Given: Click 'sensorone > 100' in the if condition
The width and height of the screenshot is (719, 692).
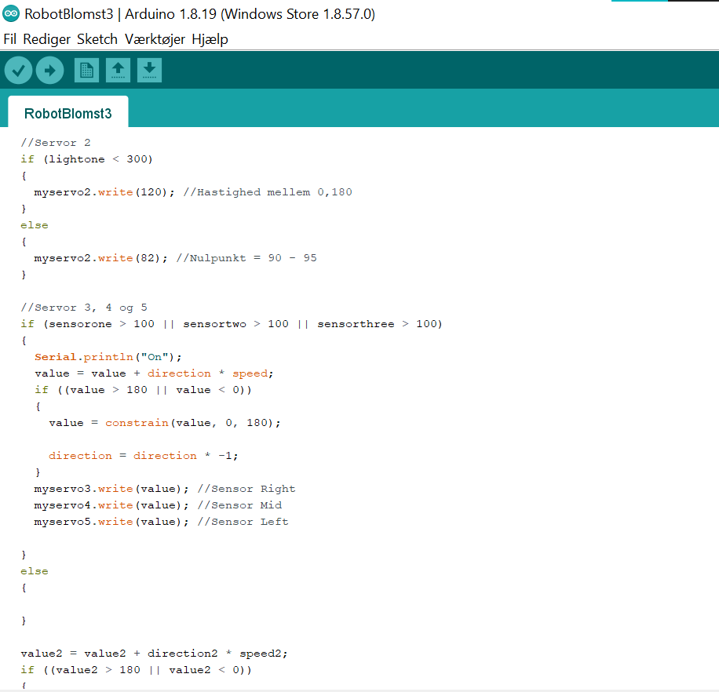Looking at the screenshot, I should tap(101, 324).
